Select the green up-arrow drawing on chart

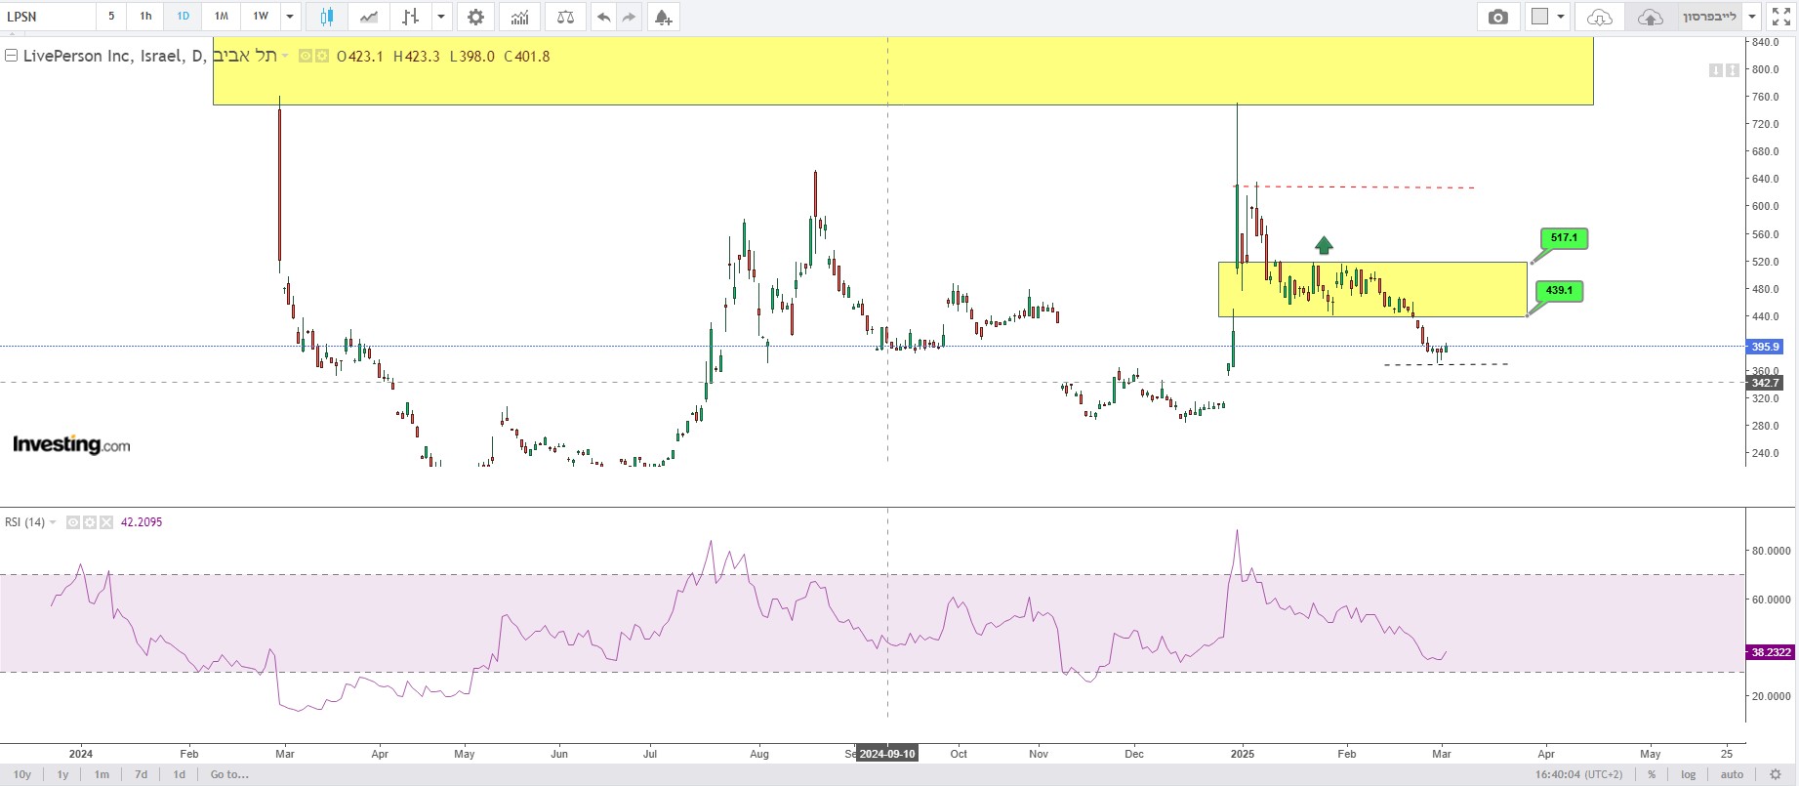(x=1323, y=245)
